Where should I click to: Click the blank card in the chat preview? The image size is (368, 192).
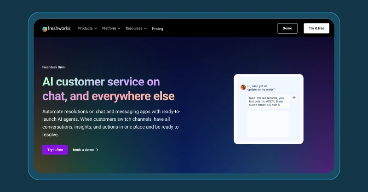coord(269,124)
